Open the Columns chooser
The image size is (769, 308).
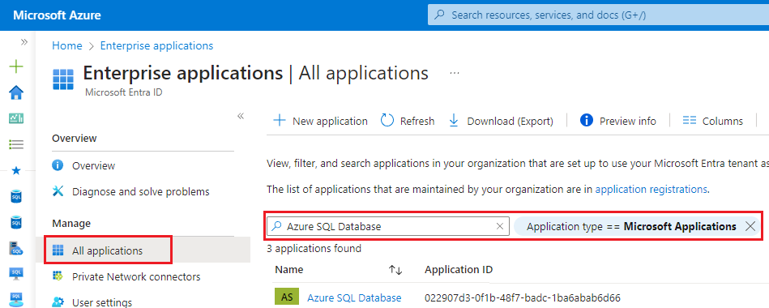(x=713, y=121)
